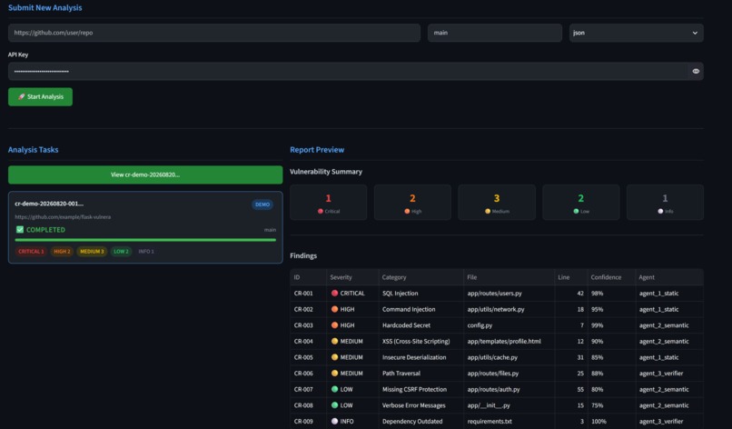The image size is (732, 429).
Task: Click the High count summary card
Action: coord(412,203)
